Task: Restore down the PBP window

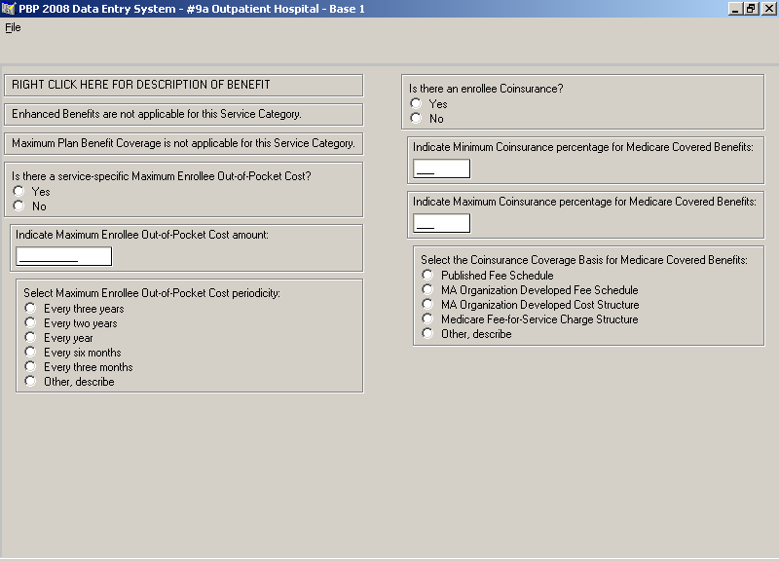Action: point(751,9)
